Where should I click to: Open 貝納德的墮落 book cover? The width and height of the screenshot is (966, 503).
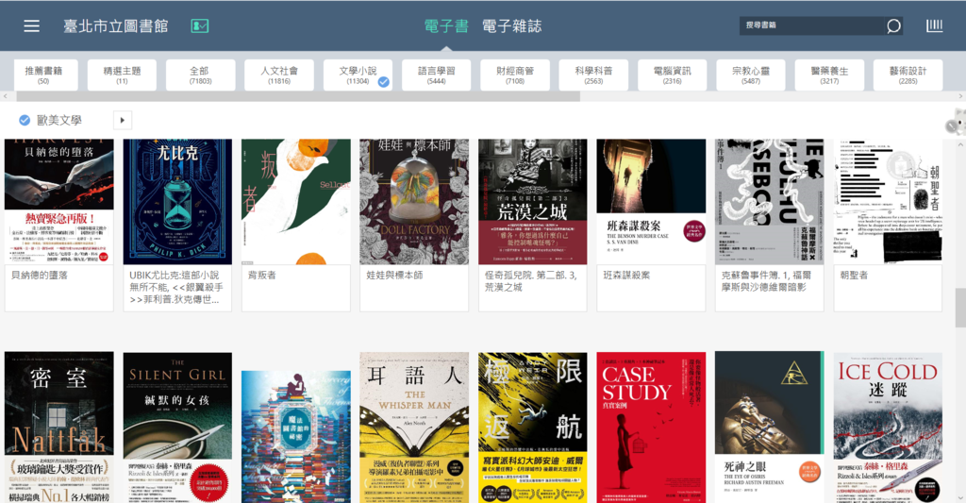pos(59,202)
